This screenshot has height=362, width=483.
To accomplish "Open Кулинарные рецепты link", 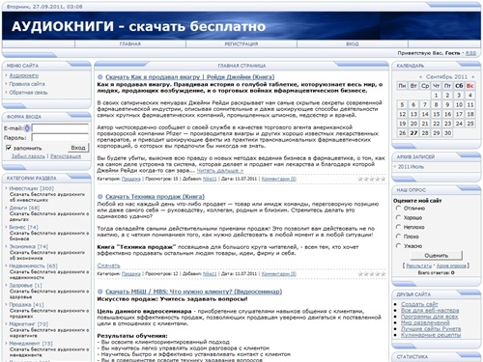I will pyautogui.click(x=431, y=335).
